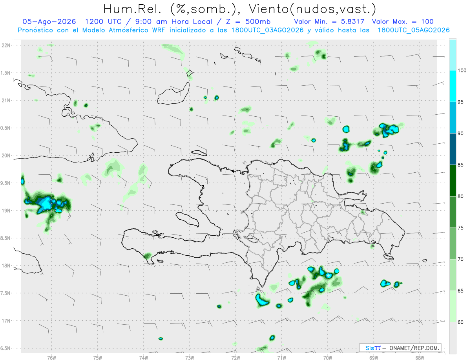The width and height of the screenshot is (471, 363).
Task: Click the '74W' longitude axis label
Action: click(144, 358)
